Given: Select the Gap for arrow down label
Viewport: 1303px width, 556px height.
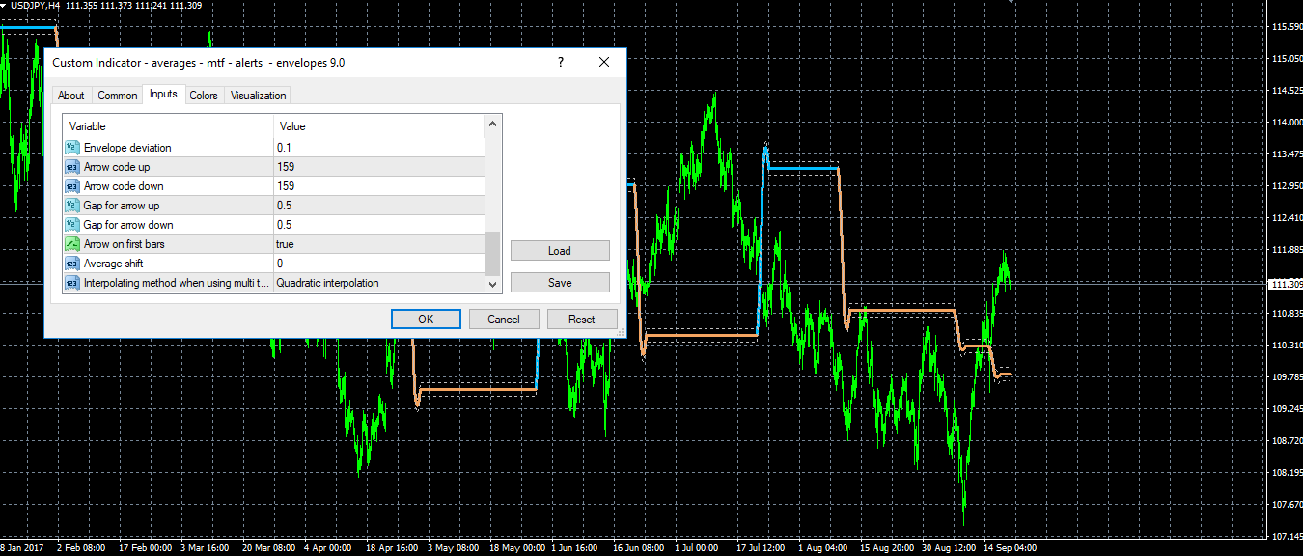Looking at the screenshot, I should [128, 225].
